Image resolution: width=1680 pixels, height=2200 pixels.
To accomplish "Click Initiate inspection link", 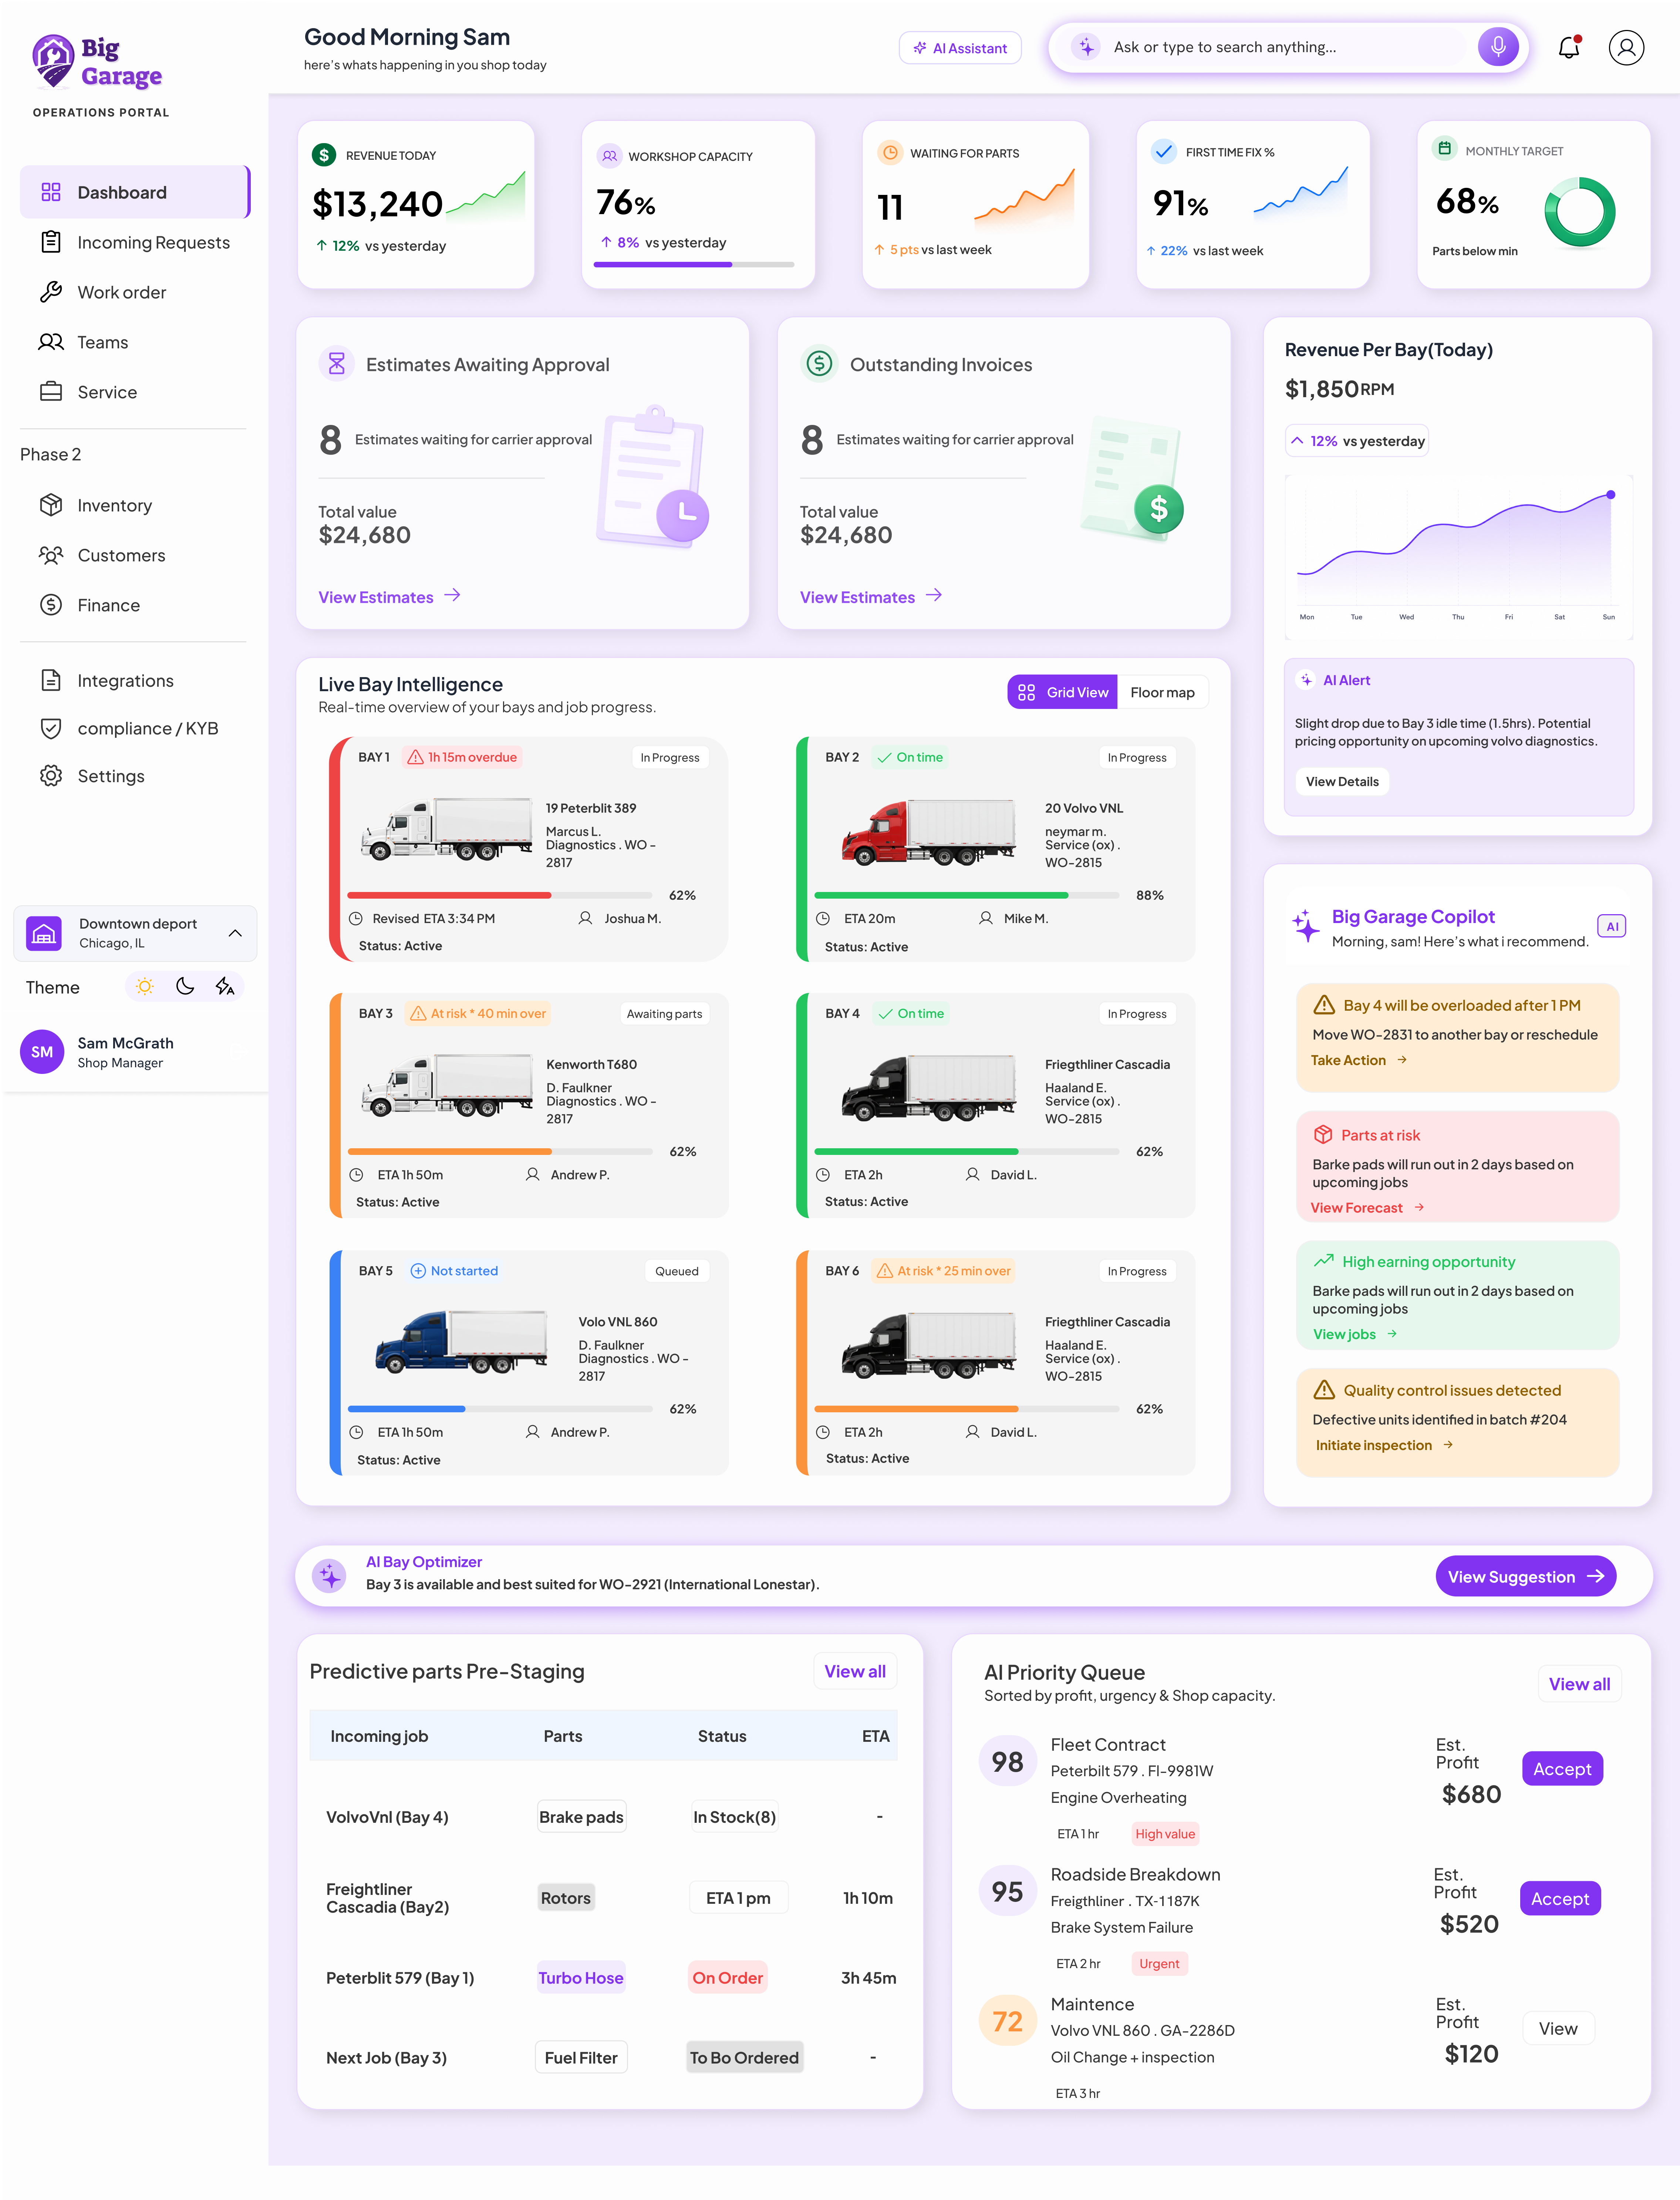I will pos(1384,1445).
